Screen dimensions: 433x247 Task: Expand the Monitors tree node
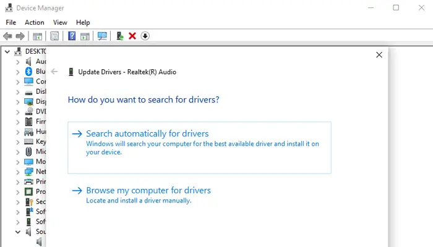coord(18,162)
